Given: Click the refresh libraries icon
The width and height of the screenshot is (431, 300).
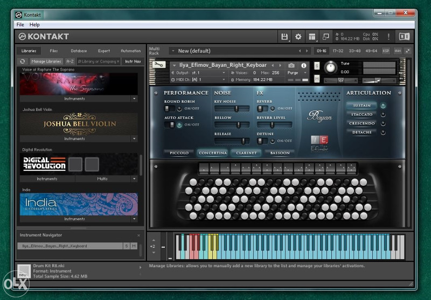Looking at the screenshot, I should tap(23, 61).
